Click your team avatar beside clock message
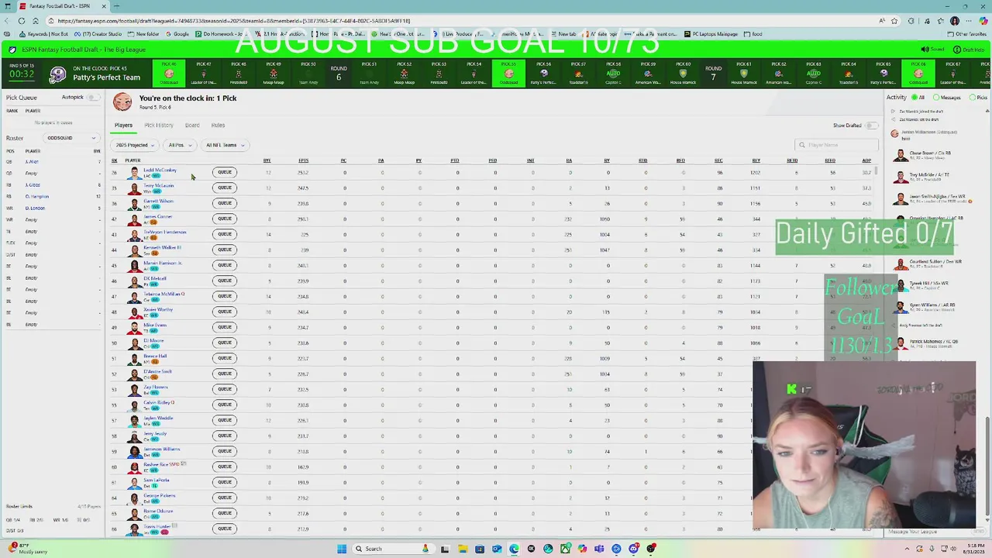This screenshot has width=992, height=558. pos(122,102)
